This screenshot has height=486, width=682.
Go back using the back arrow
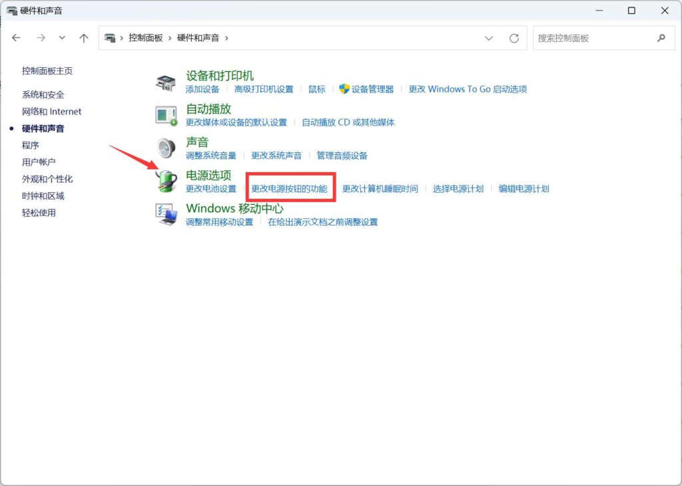[x=17, y=39]
